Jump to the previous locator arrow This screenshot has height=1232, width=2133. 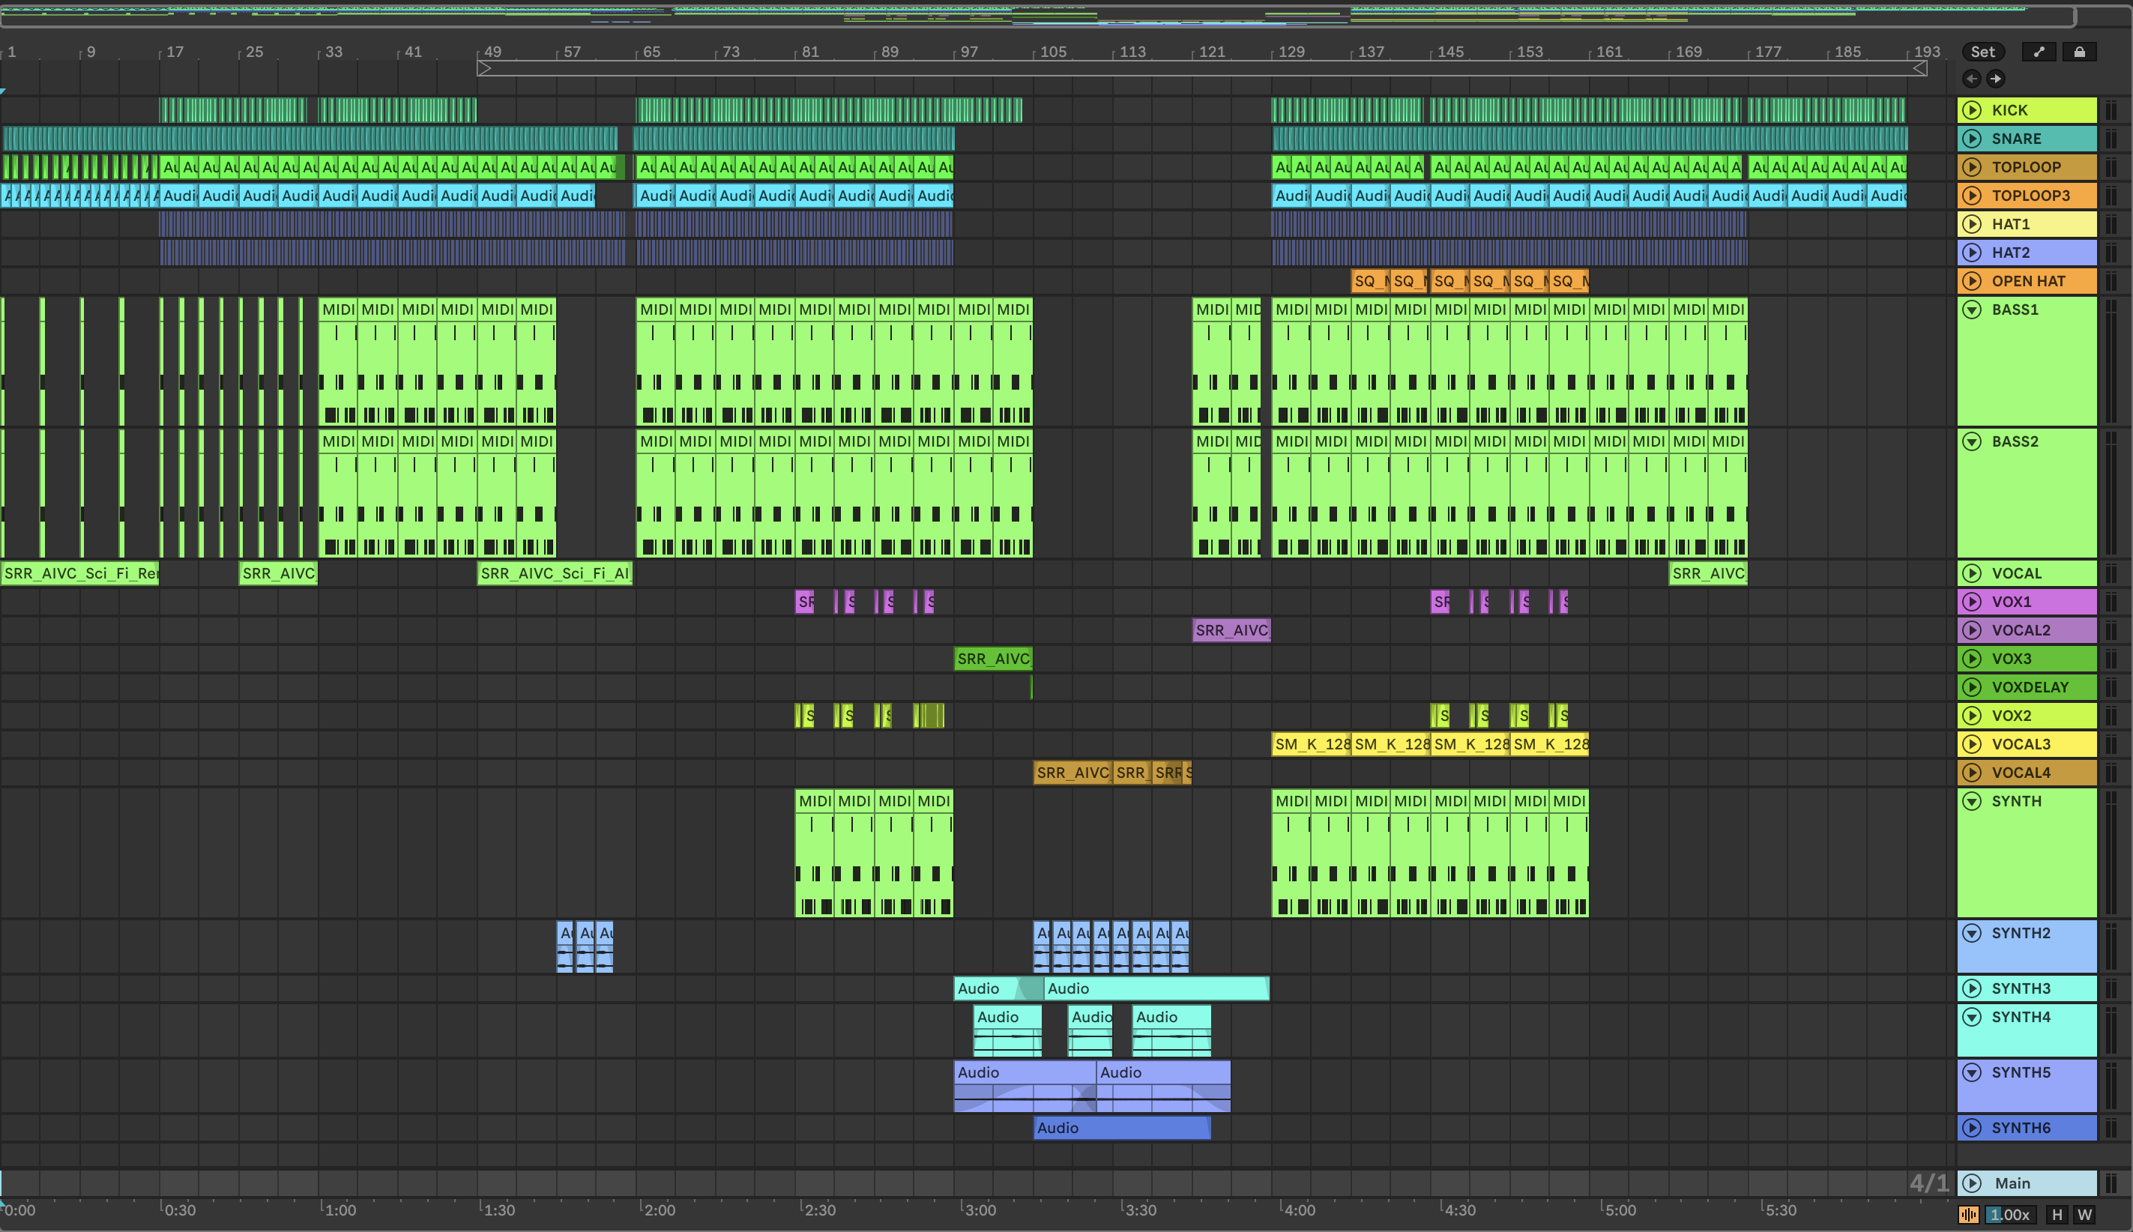point(1971,79)
